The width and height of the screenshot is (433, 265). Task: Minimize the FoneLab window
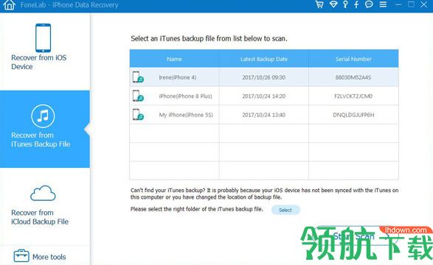(398, 4)
